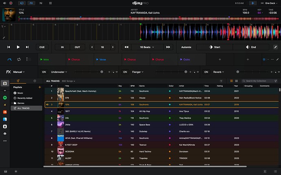281x175 pixels.
Task: Open the Spotify source icon
Action: pos(5,97)
